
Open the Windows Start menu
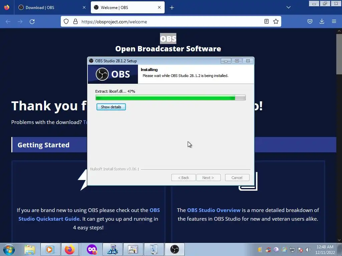pyautogui.click(x=9, y=249)
